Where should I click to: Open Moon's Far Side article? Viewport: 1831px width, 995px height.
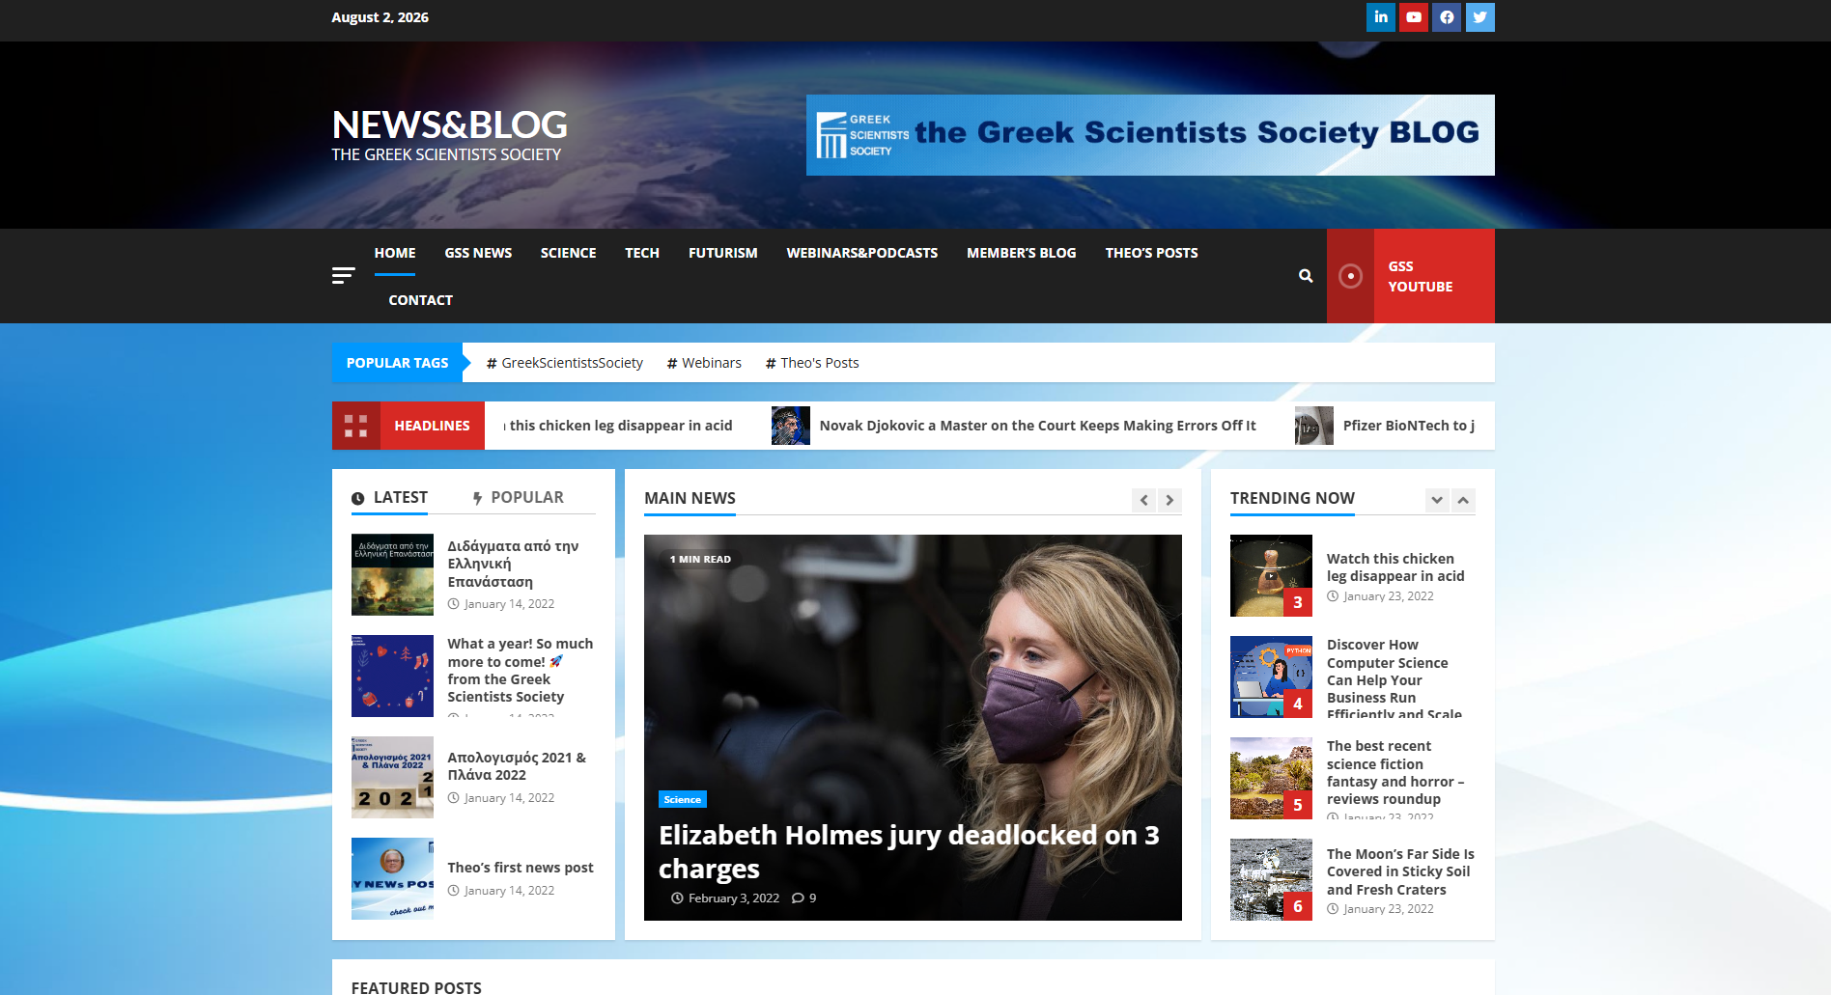[x=1400, y=871]
